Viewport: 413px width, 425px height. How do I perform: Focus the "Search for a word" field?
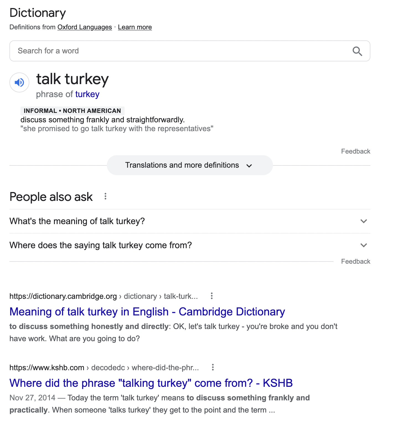[180, 51]
